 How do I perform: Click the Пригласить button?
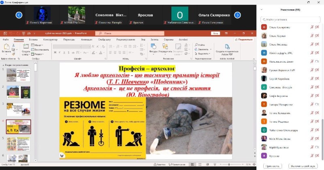click(272, 166)
